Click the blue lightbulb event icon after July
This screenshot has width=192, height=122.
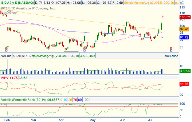click(171, 50)
